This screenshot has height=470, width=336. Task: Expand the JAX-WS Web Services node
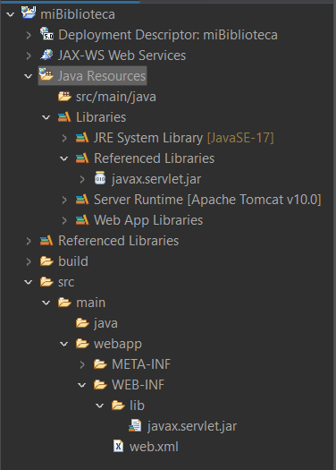(29, 56)
